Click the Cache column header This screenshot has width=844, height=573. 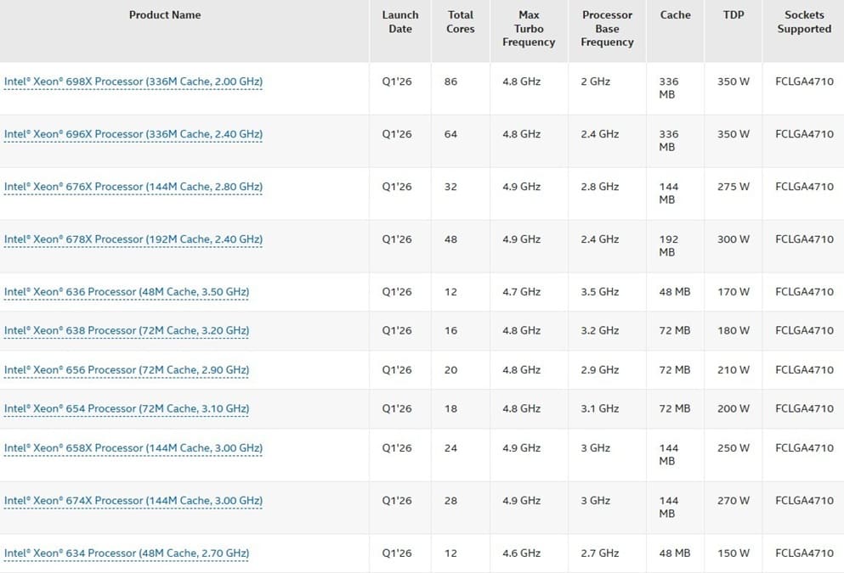(x=675, y=15)
